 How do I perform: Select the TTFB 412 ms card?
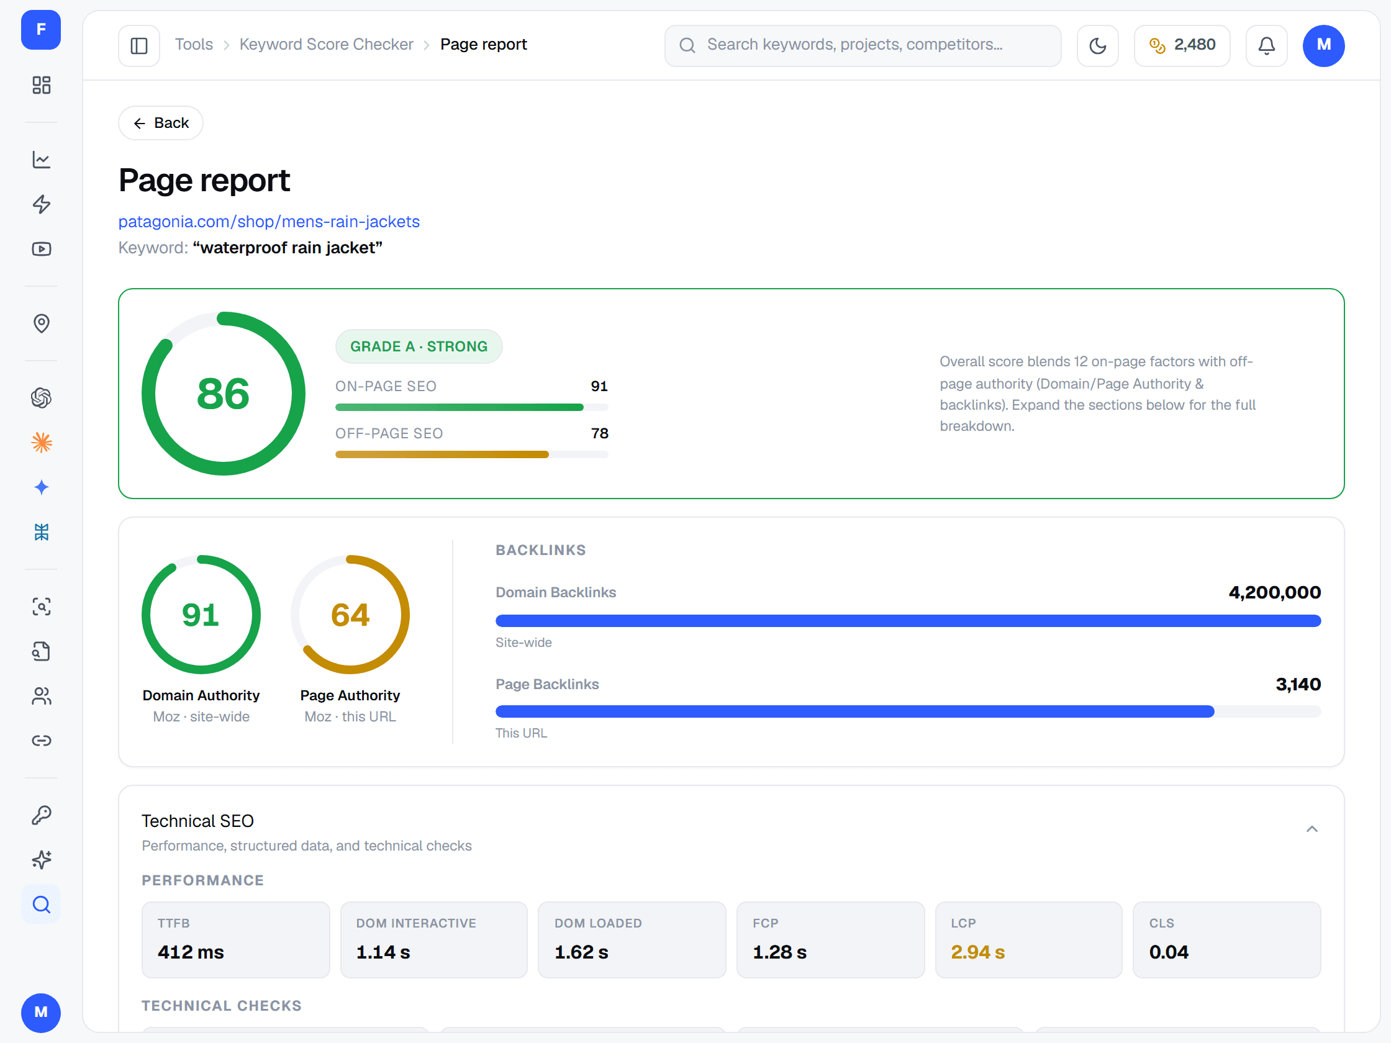236,940
